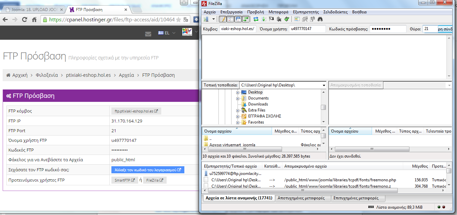Reload the hostinger page in browser
The width and height of the screenshot is (457, 215).
pos(24,20)
